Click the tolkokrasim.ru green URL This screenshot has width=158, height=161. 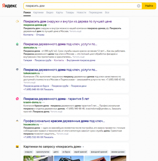coord(31,73)
